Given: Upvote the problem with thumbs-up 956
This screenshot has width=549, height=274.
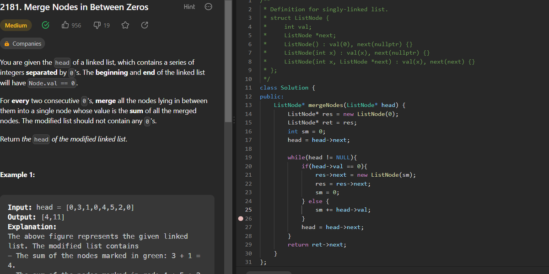Looking at the screenshot, I should [71, 26].
